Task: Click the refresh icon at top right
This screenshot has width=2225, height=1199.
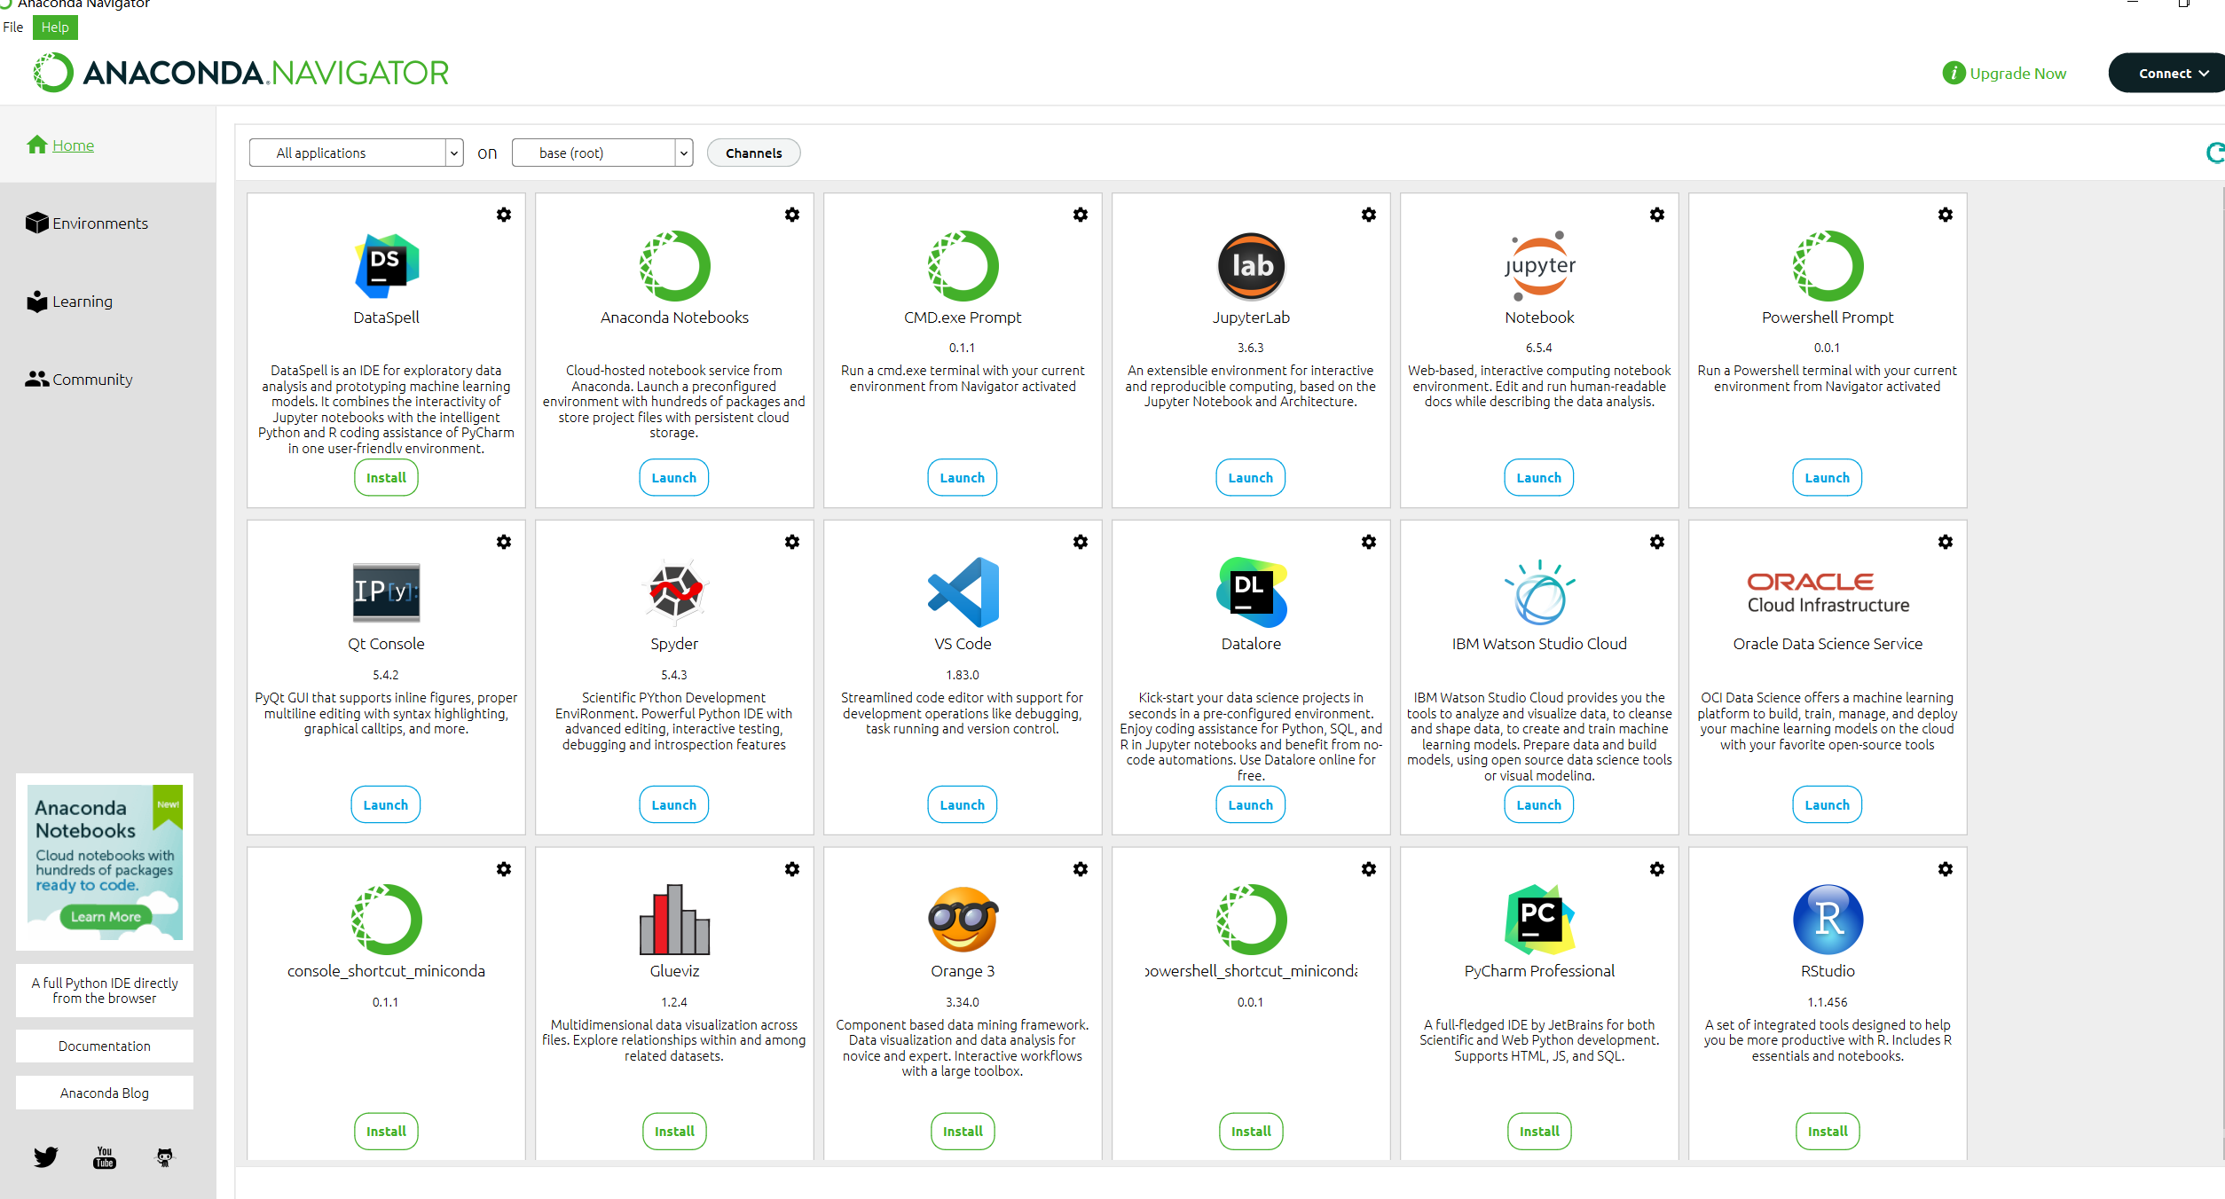Action: [x=2214, y=153]
